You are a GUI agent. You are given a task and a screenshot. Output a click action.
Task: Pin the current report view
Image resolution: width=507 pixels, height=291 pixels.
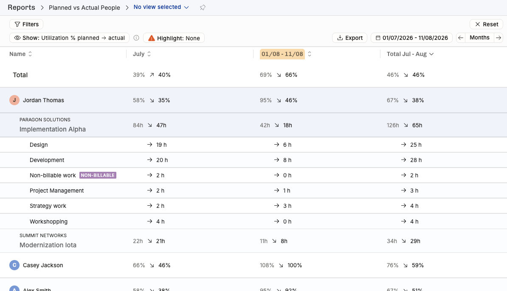tap(203, 8)
